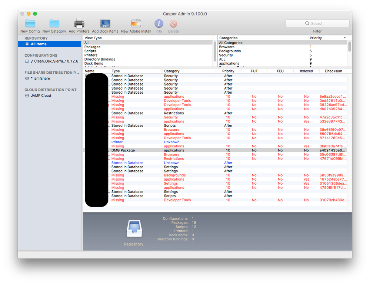
Task: Toggle the Priority sort arrow in Categories
Action: point(344,38)
